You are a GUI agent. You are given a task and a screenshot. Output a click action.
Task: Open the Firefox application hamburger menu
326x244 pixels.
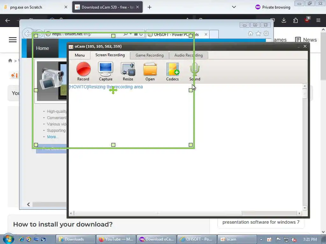point(318,20)
